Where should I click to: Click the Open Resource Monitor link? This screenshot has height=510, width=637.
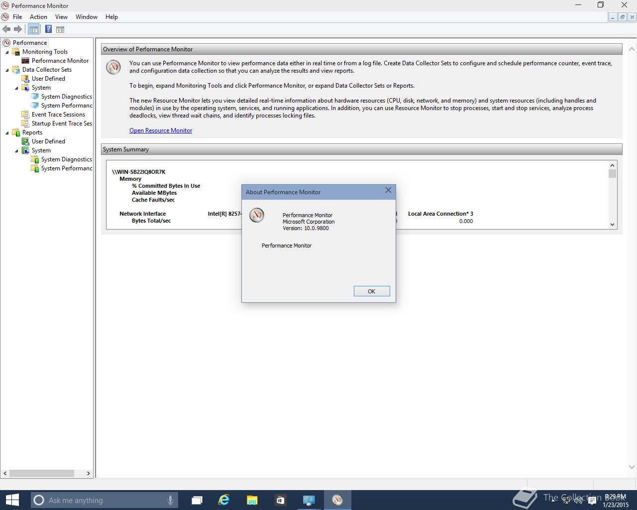click(x=161, y=130)
